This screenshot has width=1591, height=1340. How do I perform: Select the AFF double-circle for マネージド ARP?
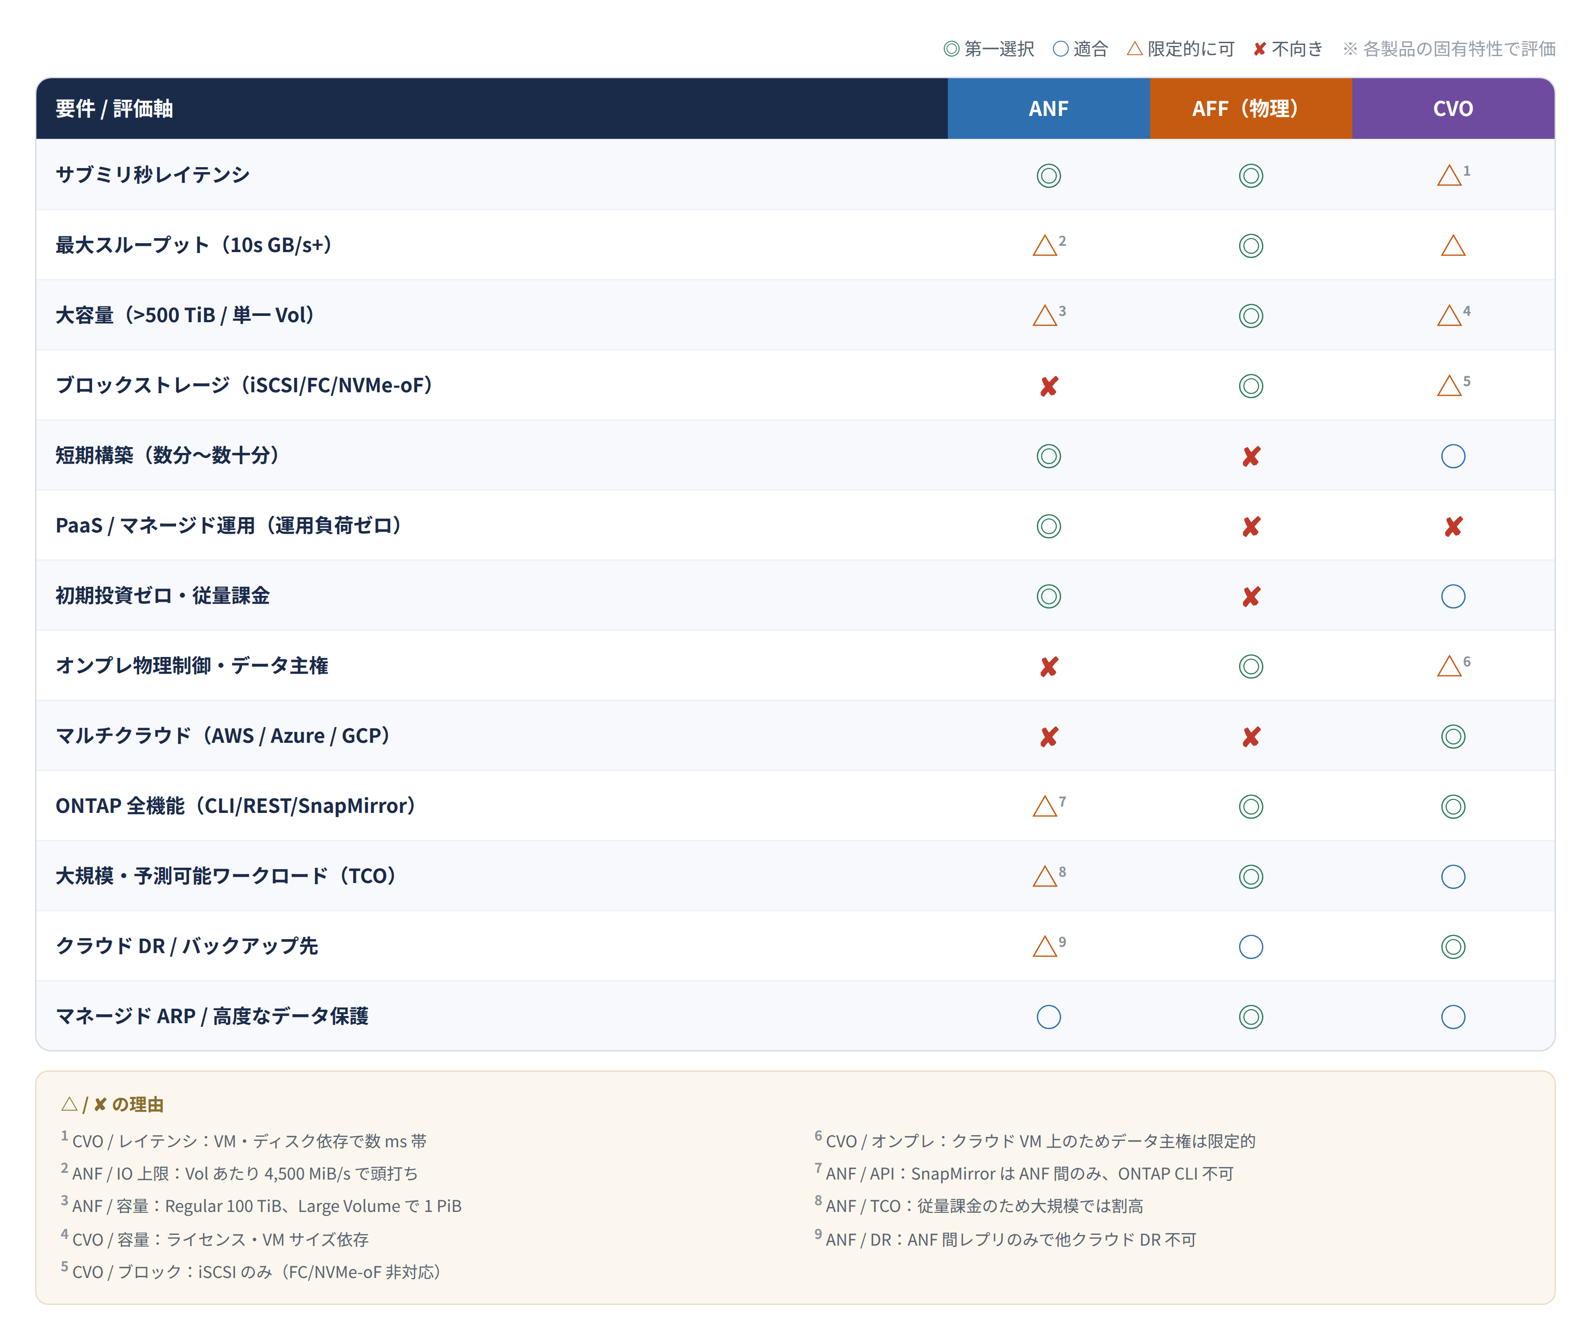(1251, 1016)
